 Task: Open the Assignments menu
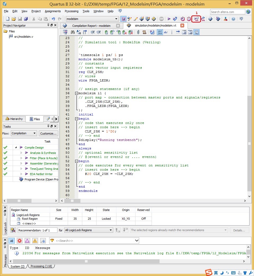pyautogui.click(x=53, y=11)
